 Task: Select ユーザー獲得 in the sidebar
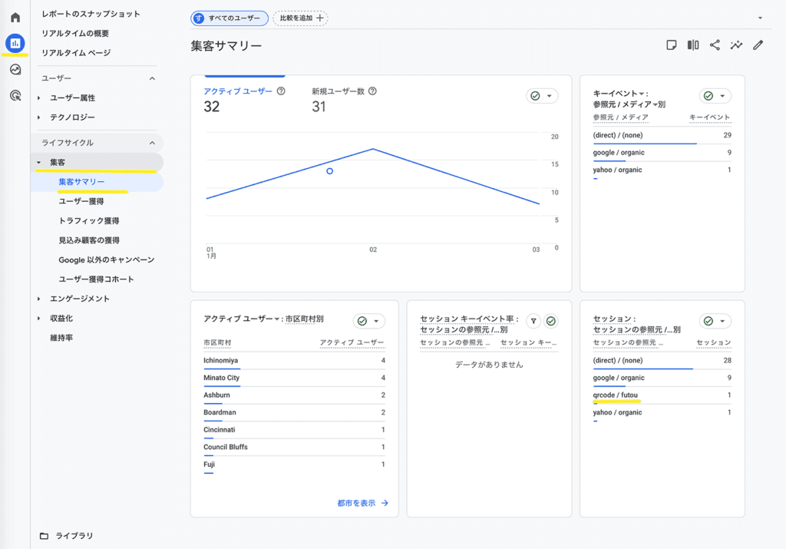point(81,201)
